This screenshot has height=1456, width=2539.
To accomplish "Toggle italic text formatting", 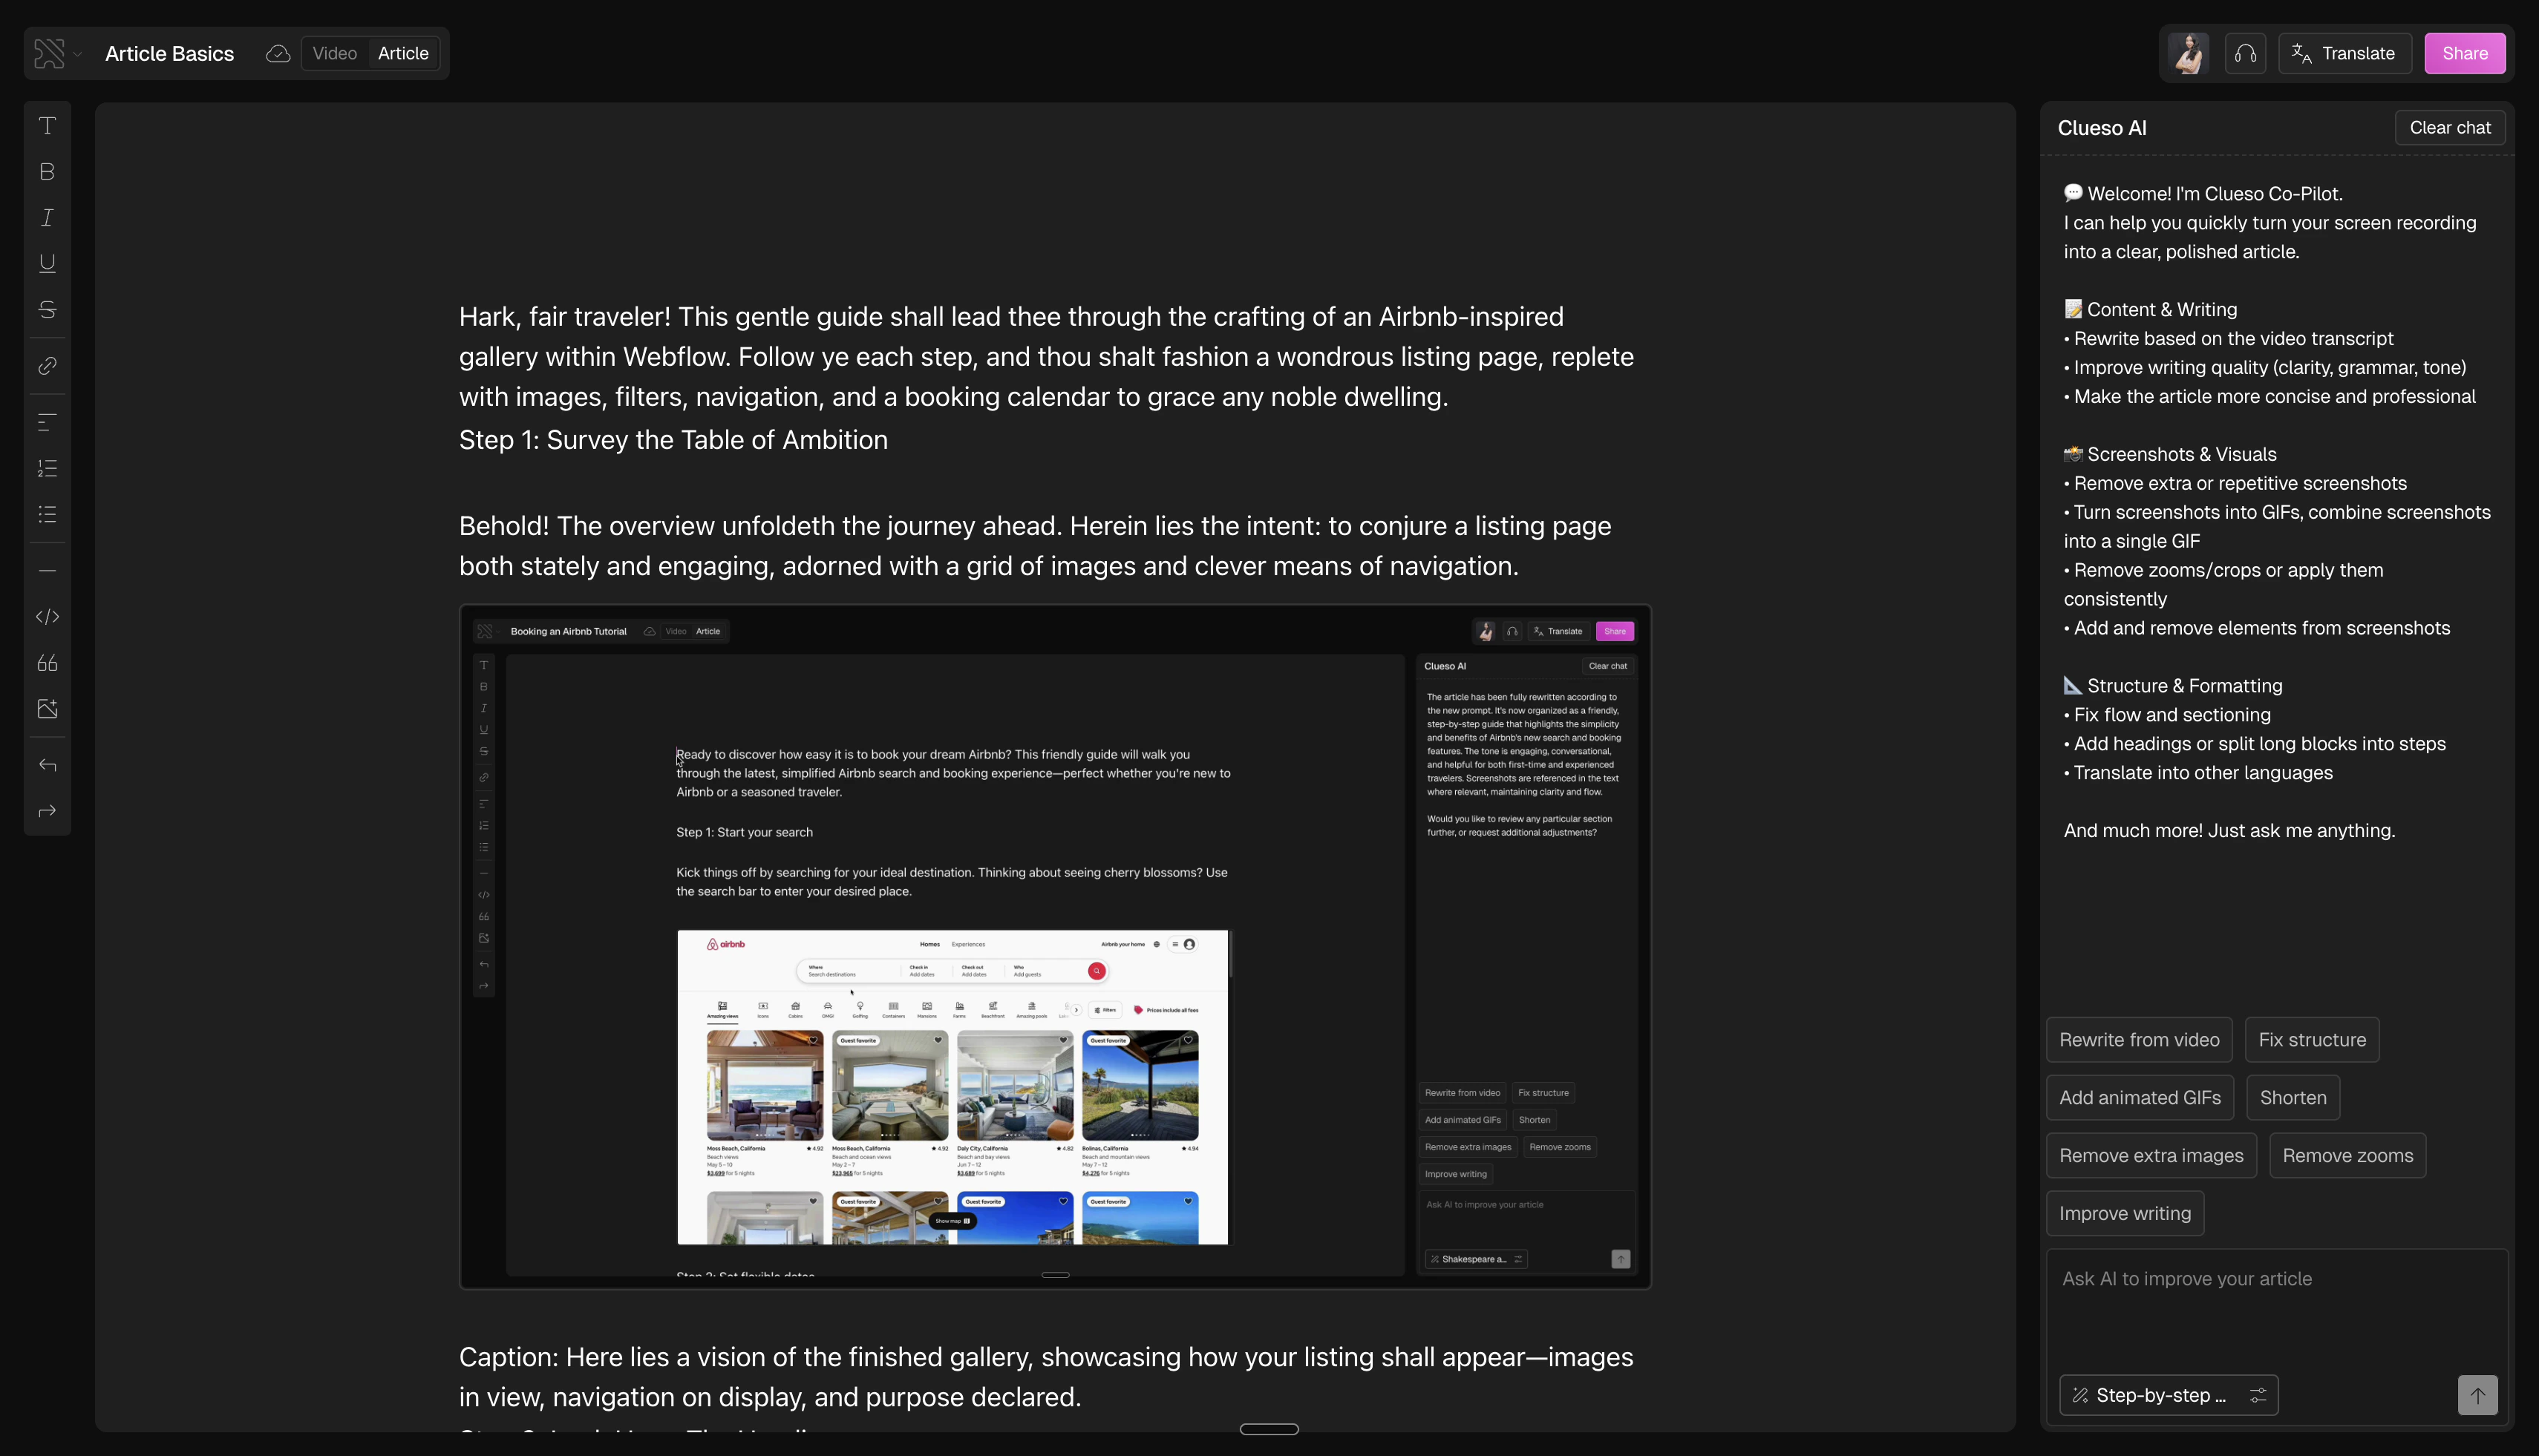I will 47,218.
